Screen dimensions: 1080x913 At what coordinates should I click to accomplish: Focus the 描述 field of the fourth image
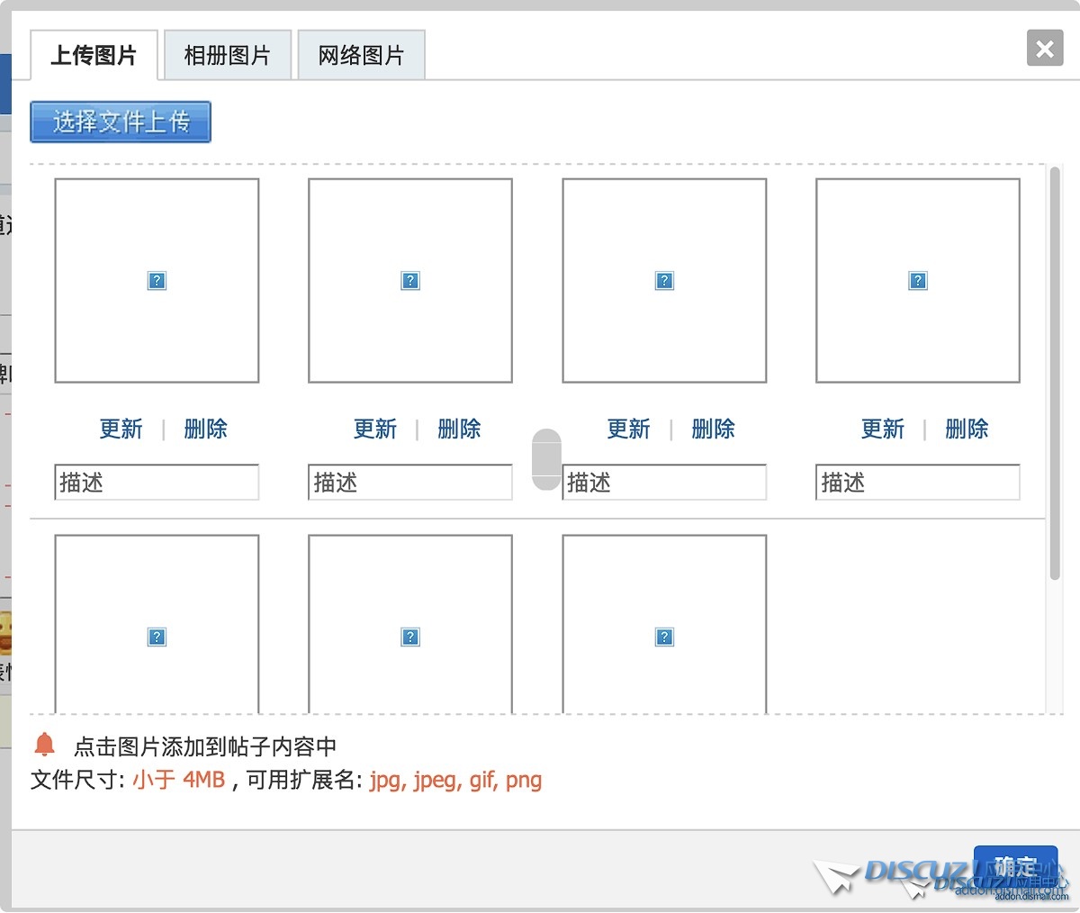click(x=918, y=483)
